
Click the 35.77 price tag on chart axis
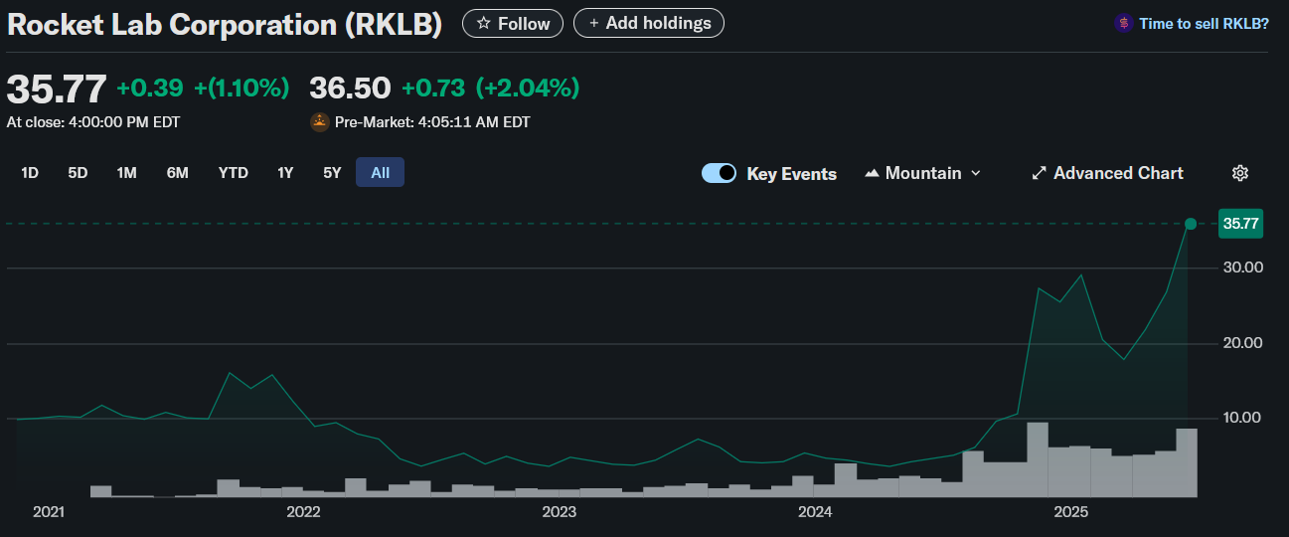click(x=1240, y=224)
